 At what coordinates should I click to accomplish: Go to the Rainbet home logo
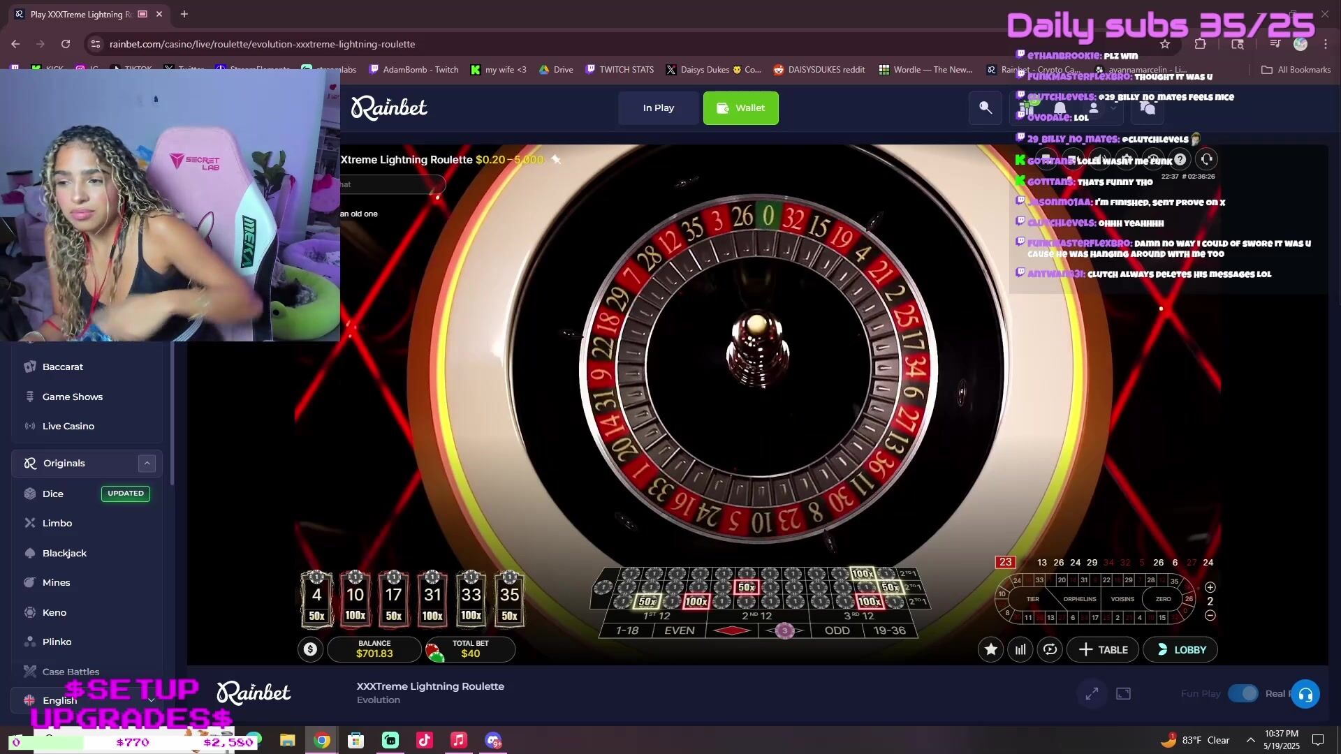coord(389,108)
